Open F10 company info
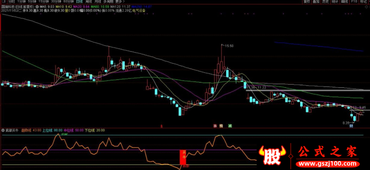 354,2
